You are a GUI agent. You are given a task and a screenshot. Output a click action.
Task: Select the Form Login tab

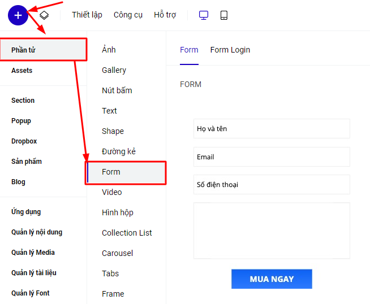pyautogui.click(x=230, y=50)
